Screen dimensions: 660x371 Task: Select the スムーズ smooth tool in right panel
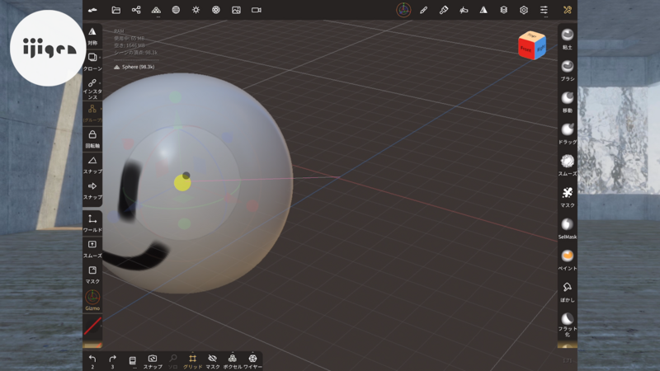point(568,165)
